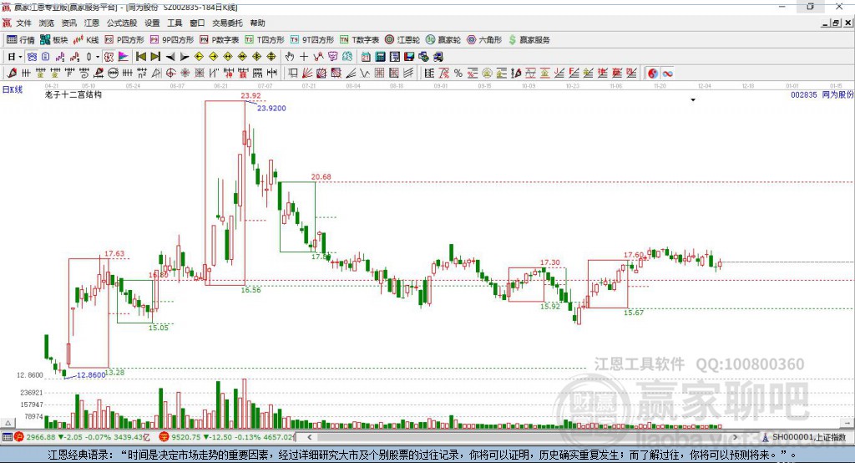855x463 pixels.
Task: Click the status bar grid icon at far left
Action: point(7,437)
